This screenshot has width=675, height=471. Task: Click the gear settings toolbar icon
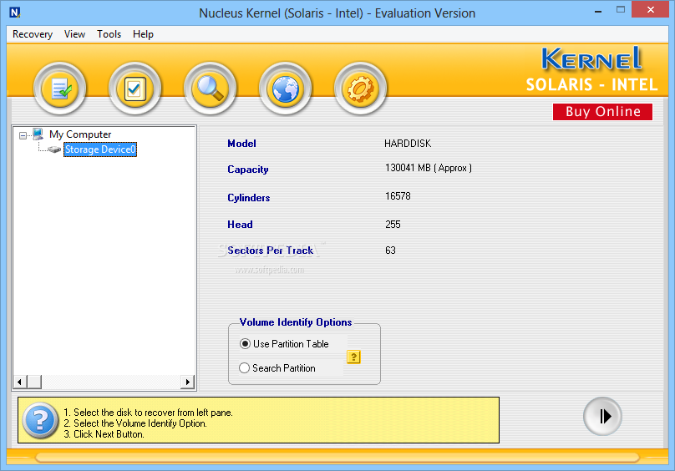(x=360, y=89)
